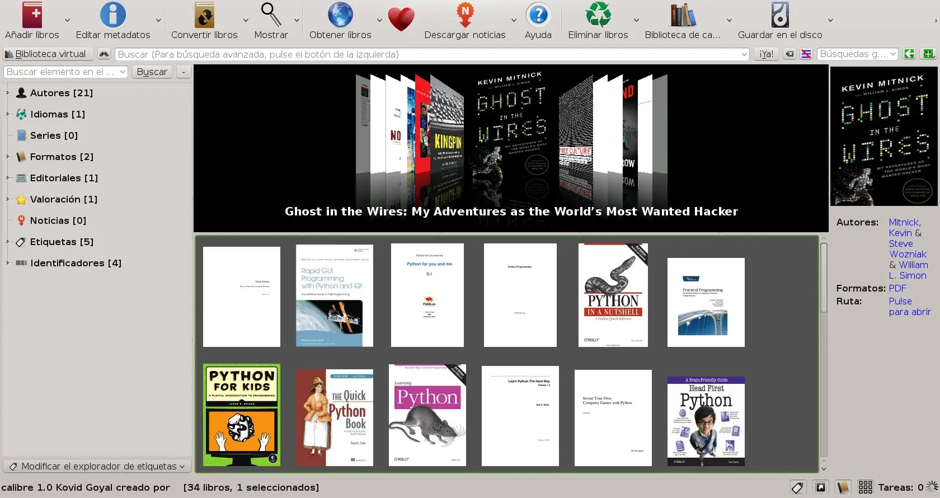Open the Búsquedas guardadas combo box
The image size is (940, 498).
pyautogui.click(x=857, y=54)
